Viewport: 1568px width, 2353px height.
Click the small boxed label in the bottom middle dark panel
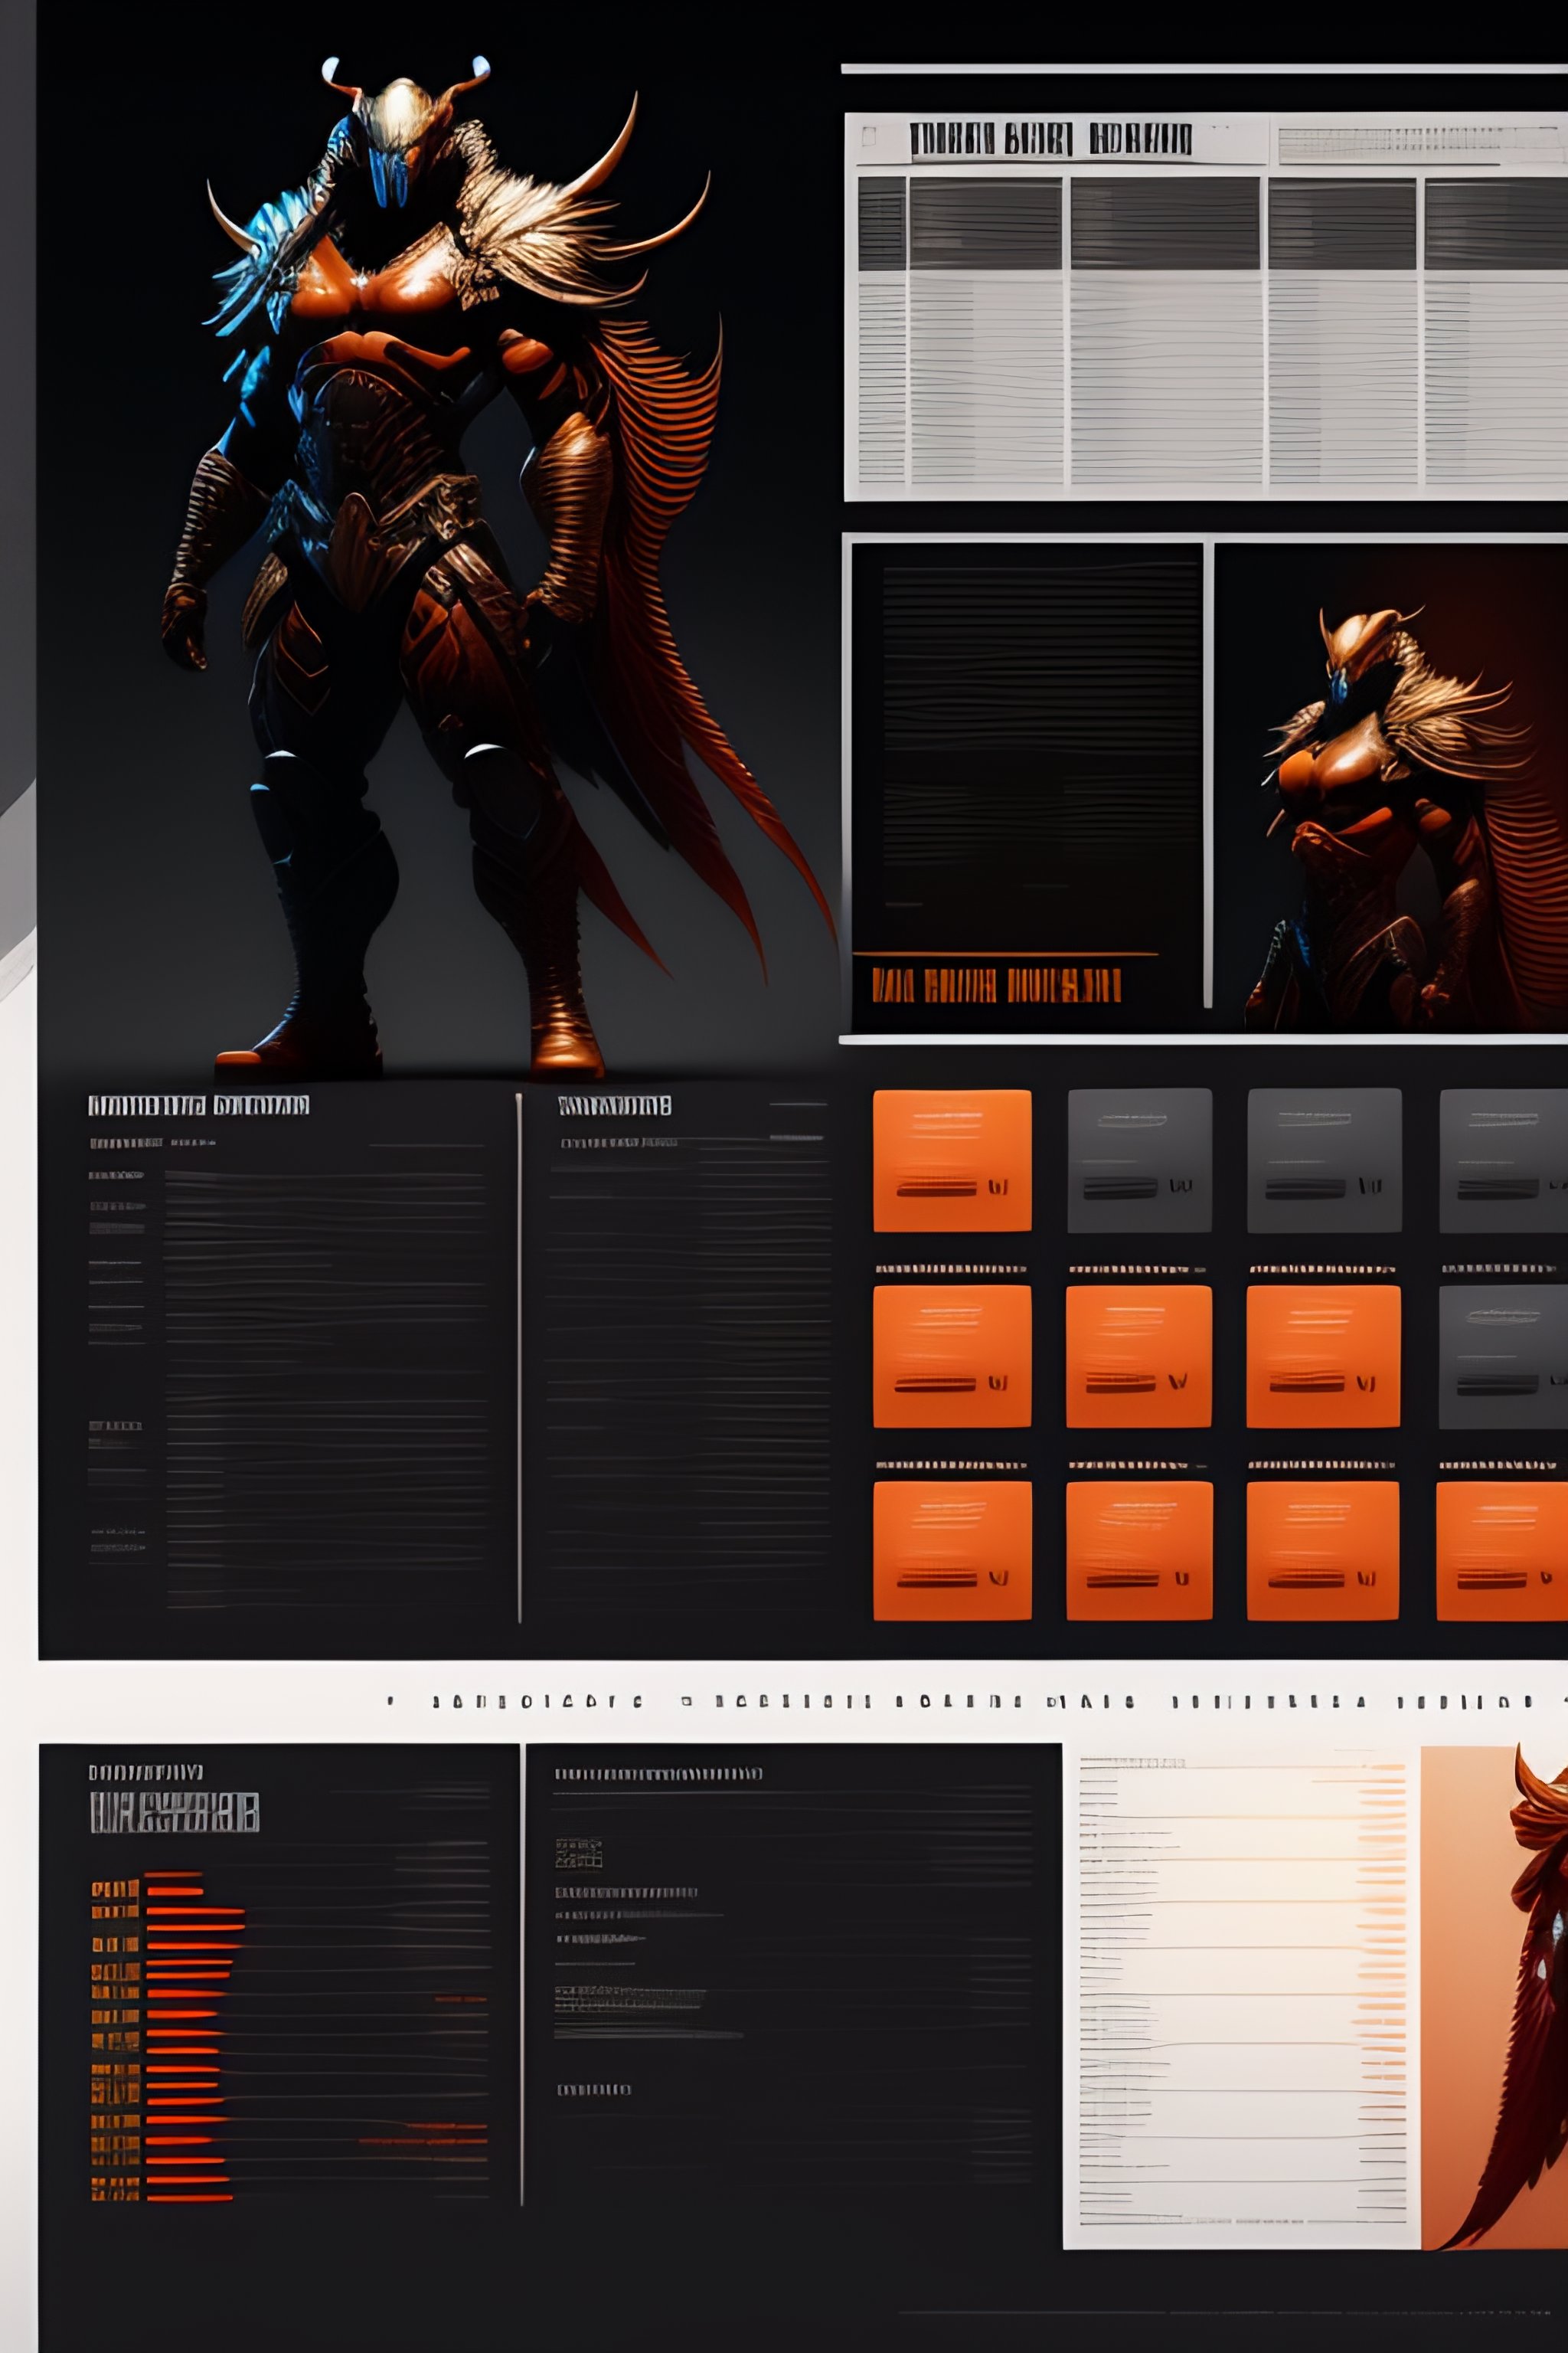(x=578, y=1854)
